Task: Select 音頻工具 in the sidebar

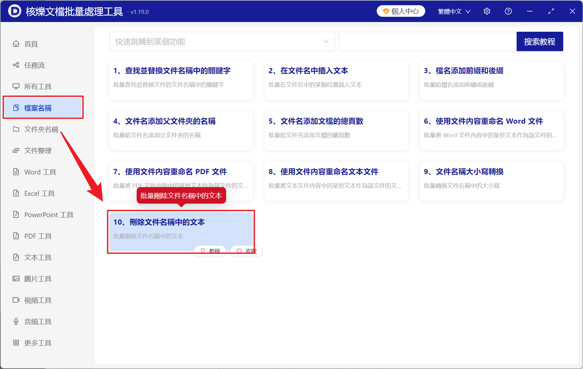Action: coord(37,321)
